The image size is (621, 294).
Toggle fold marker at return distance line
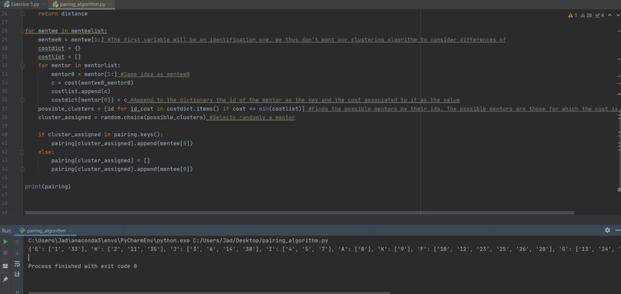coord(22,13)
